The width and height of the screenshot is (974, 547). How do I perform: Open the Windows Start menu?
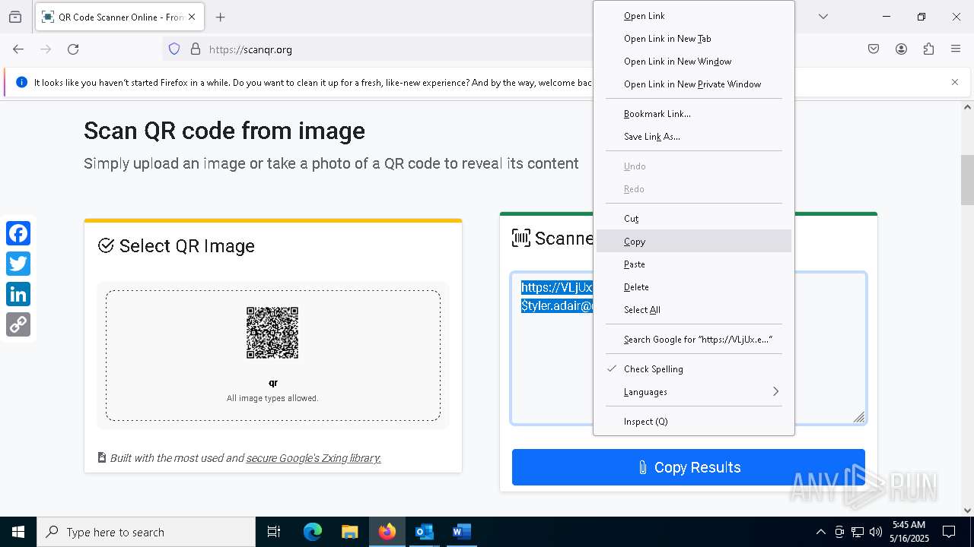click(18, 532)
